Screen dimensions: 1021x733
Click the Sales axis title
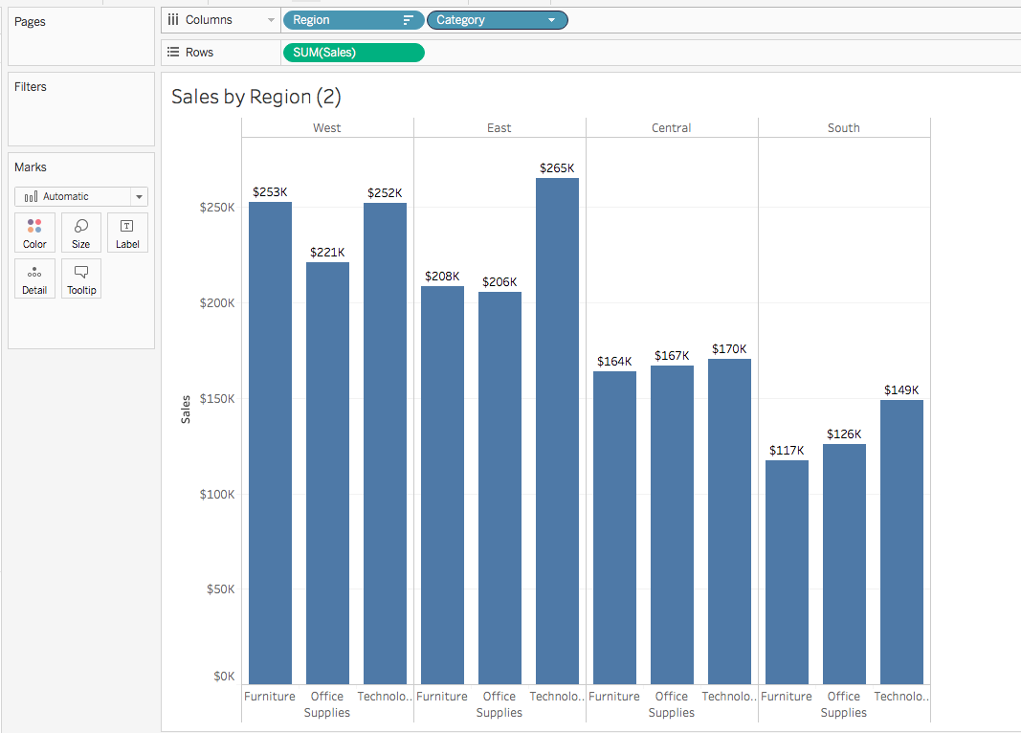point(186,409)
